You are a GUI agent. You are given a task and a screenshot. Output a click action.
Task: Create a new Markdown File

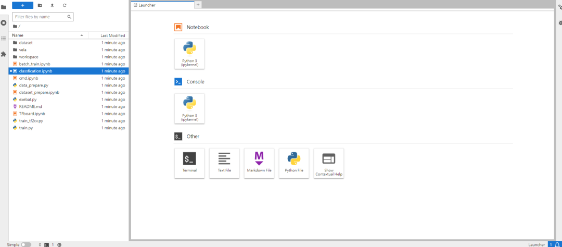click(259, 163)
